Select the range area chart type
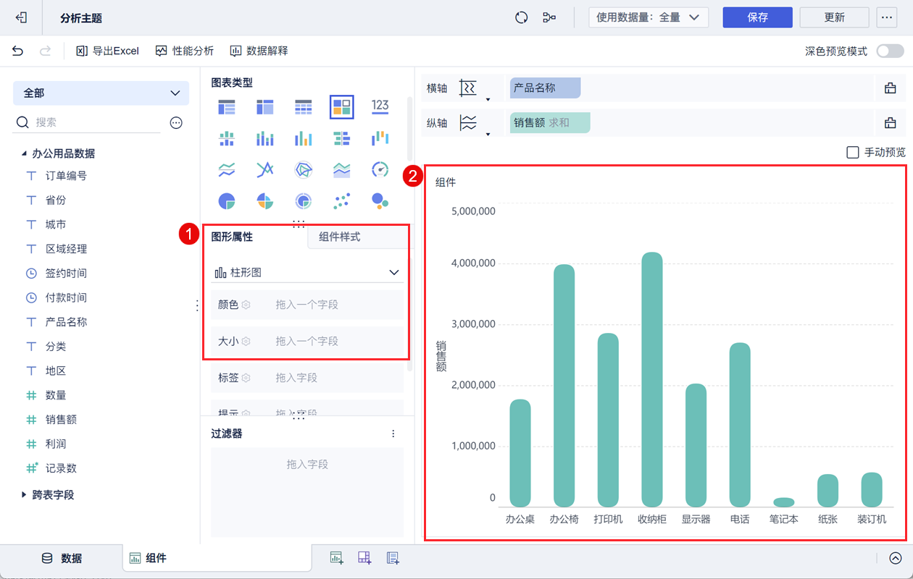Viewport: 913px width, 579px height. click(x=341, y=170)
